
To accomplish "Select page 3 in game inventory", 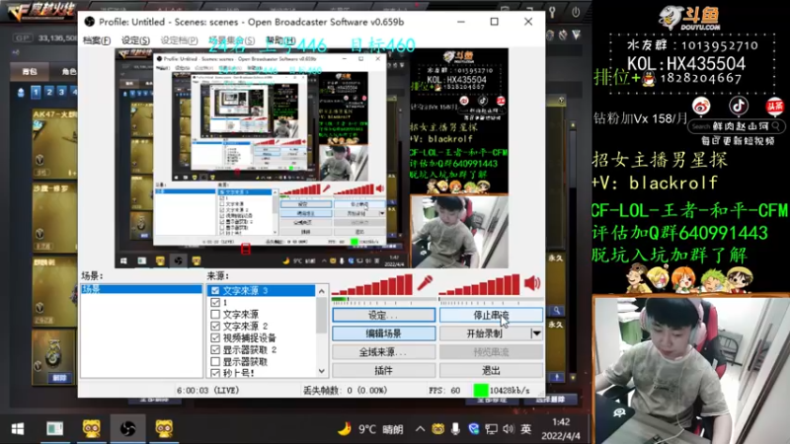I will pos(62,92).
